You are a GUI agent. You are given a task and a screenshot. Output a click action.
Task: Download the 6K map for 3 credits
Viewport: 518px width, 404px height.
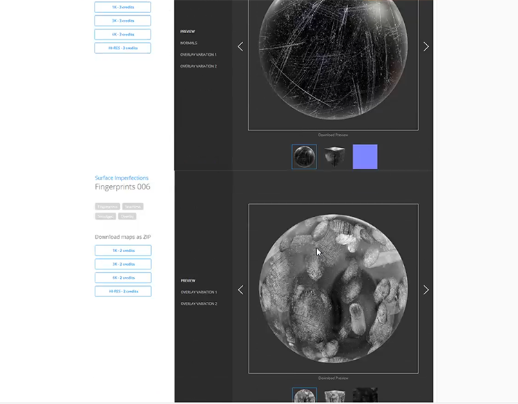pos(123,35)
